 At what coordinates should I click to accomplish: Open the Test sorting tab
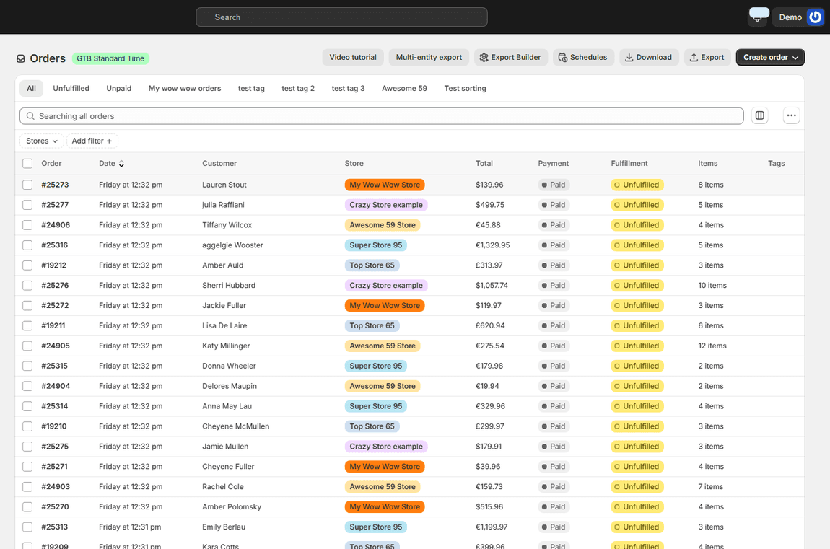[x=465, y=88]
